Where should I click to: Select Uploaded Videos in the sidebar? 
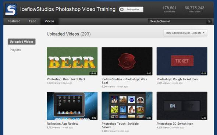(22, 42)
